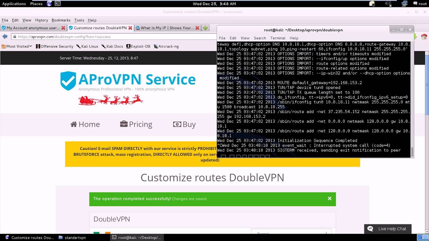429x241 pixels.
Task: Switch to Customize routes taskbar item
Action: pyautogui.click(x=29, y=238)
